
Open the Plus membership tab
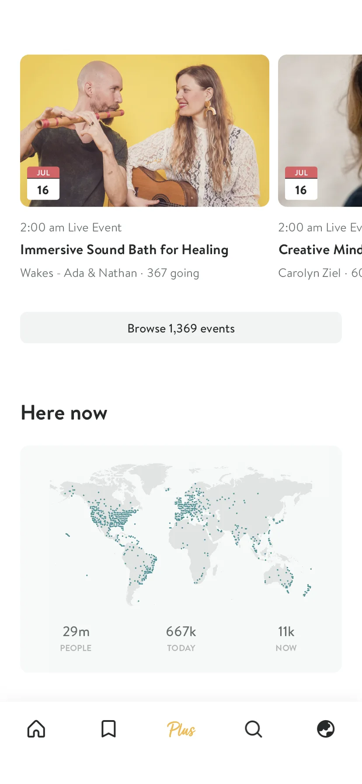pos(181,729)
